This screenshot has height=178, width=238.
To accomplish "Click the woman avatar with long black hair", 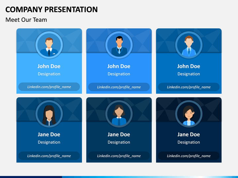I will [x=49, y=114].
